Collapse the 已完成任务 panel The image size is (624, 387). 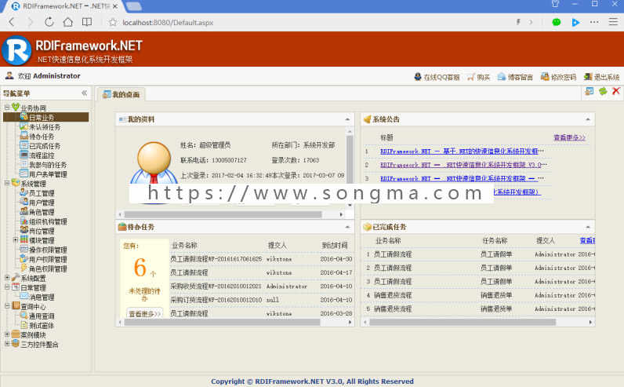[x=588, y=227]
